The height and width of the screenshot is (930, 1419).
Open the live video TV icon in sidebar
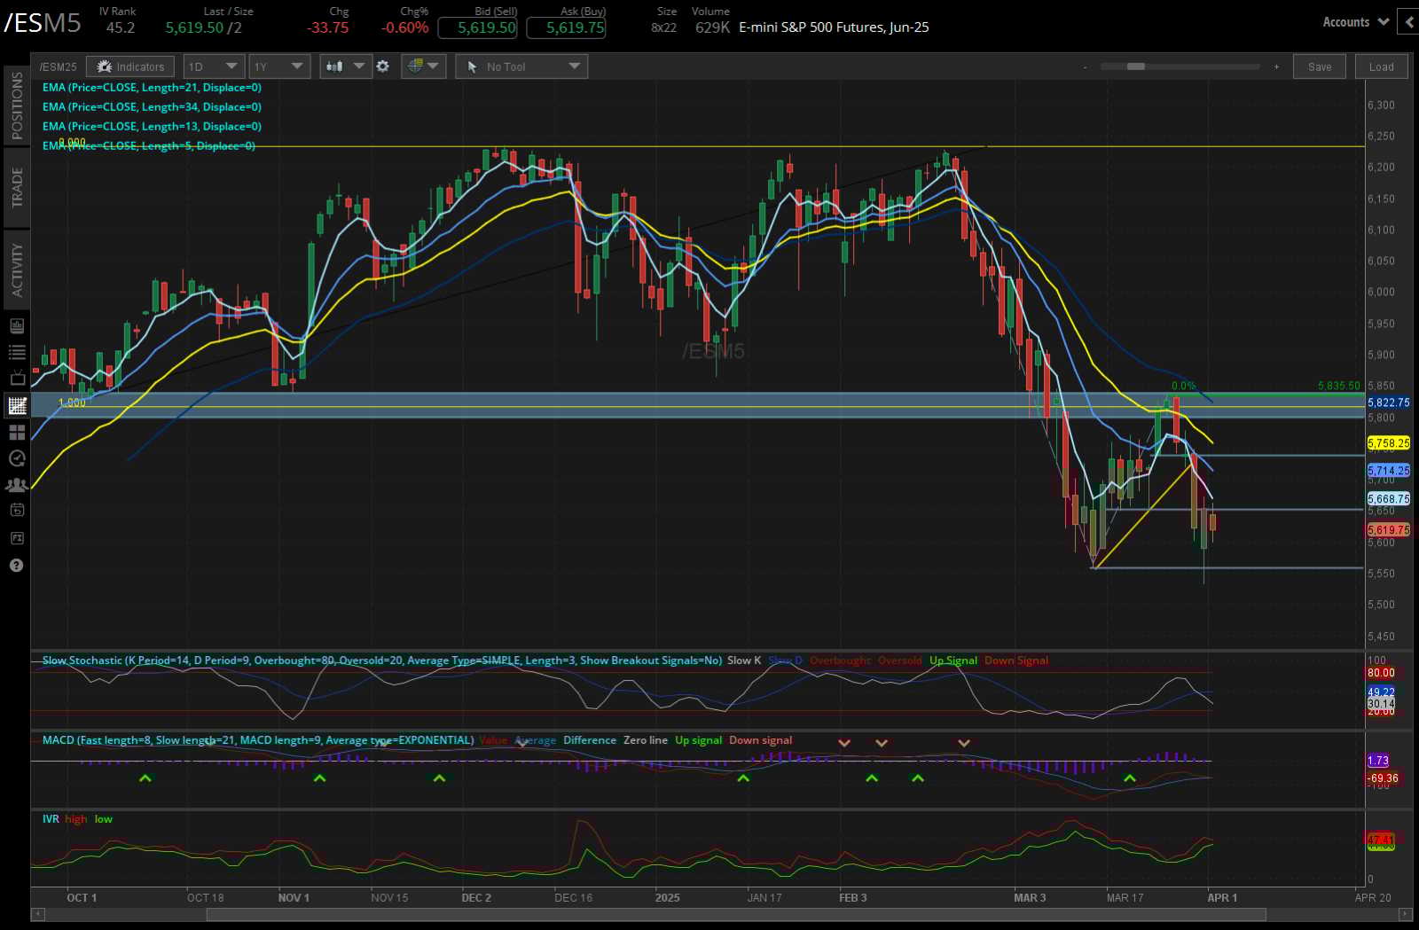[16, 378]
